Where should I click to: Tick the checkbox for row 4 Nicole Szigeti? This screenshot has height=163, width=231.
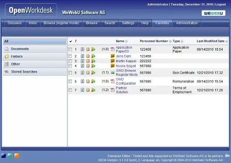(70, 66)
